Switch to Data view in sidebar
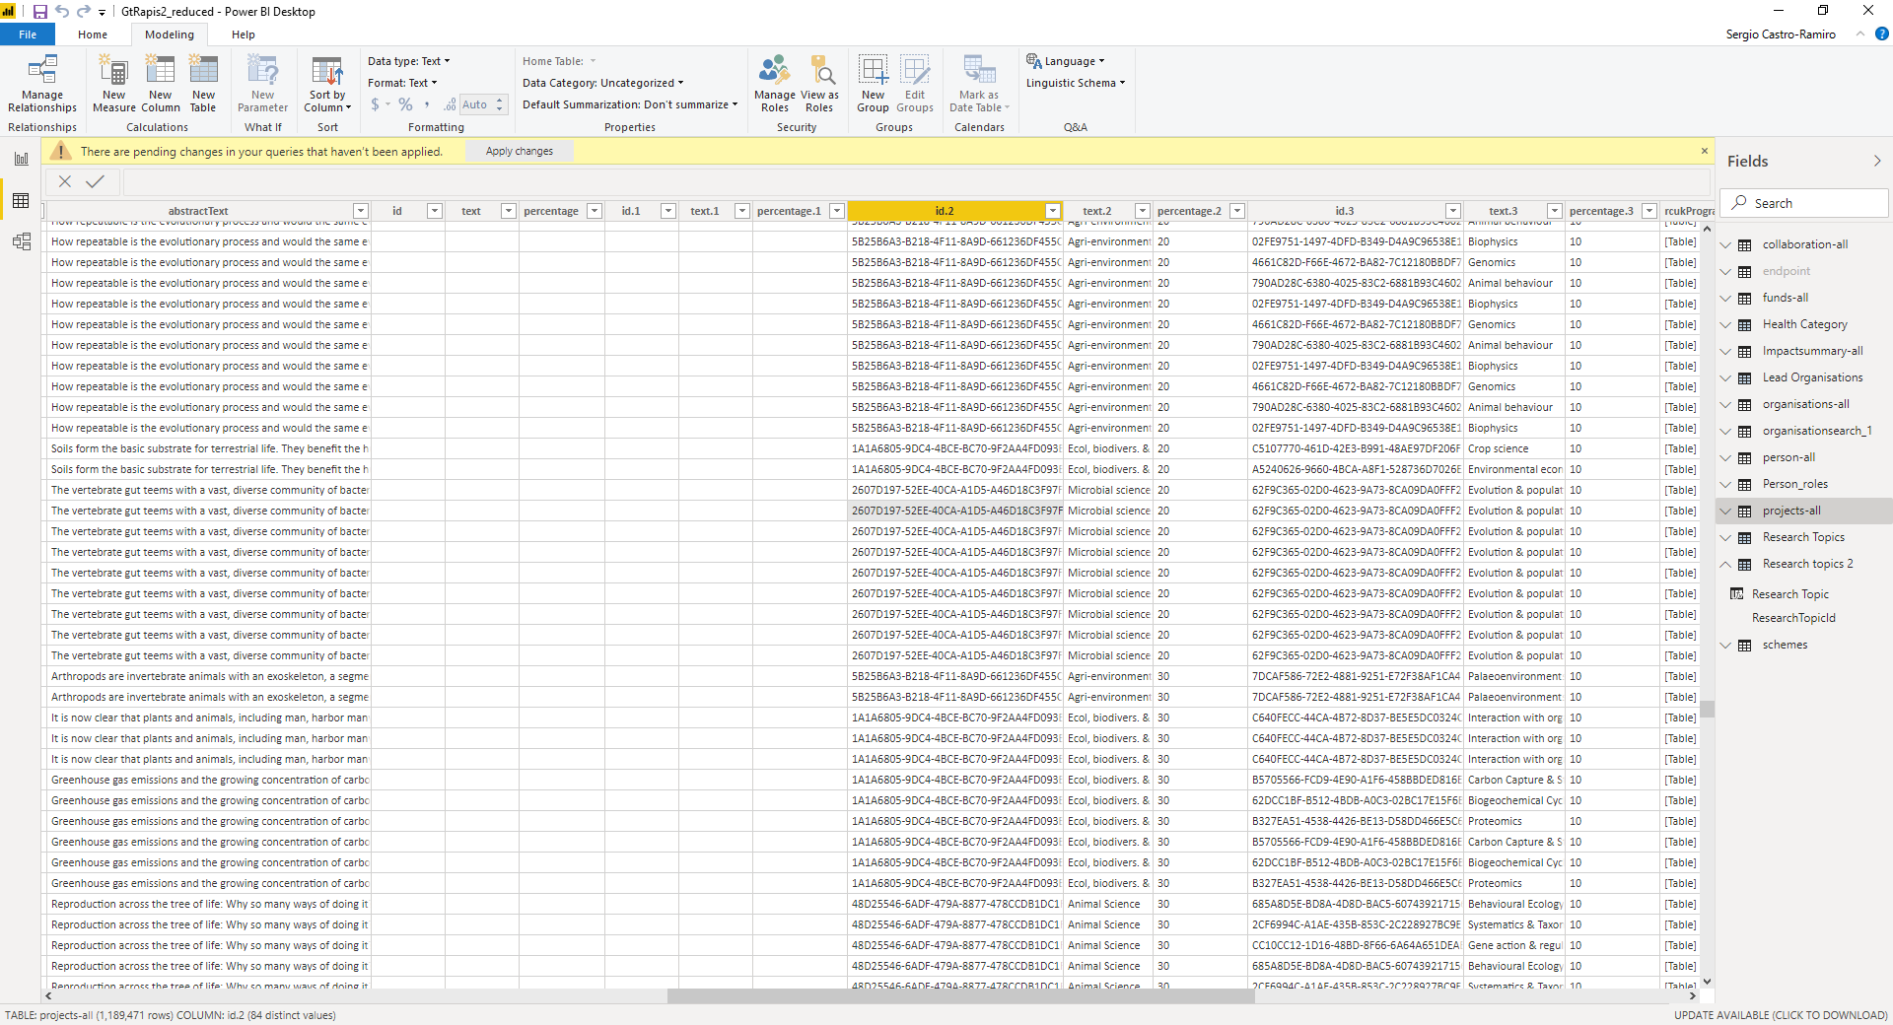1893x1025 pixels. [21, 201]
